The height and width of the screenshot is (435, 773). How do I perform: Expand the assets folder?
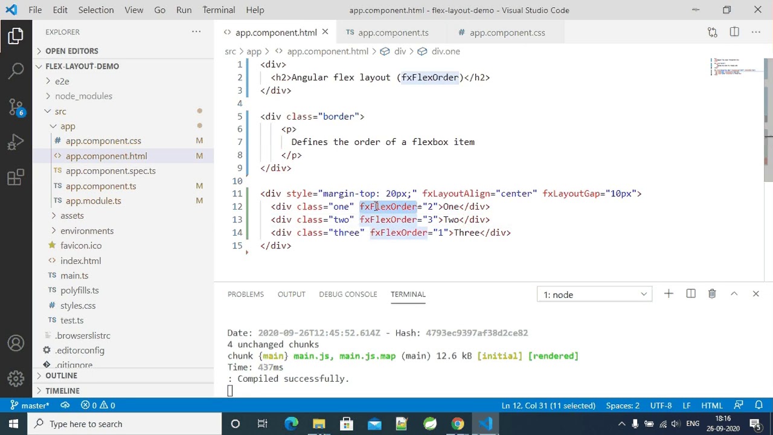(123, 216)
